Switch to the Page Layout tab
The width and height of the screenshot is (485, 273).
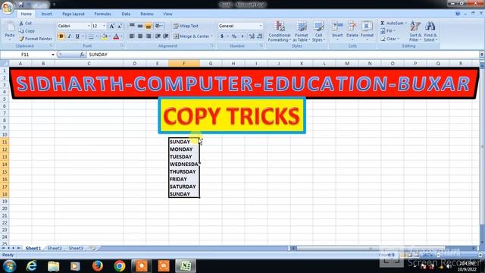(x=74, y=14)
